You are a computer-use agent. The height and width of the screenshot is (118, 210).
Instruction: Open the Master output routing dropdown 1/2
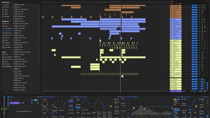(186, 91)
